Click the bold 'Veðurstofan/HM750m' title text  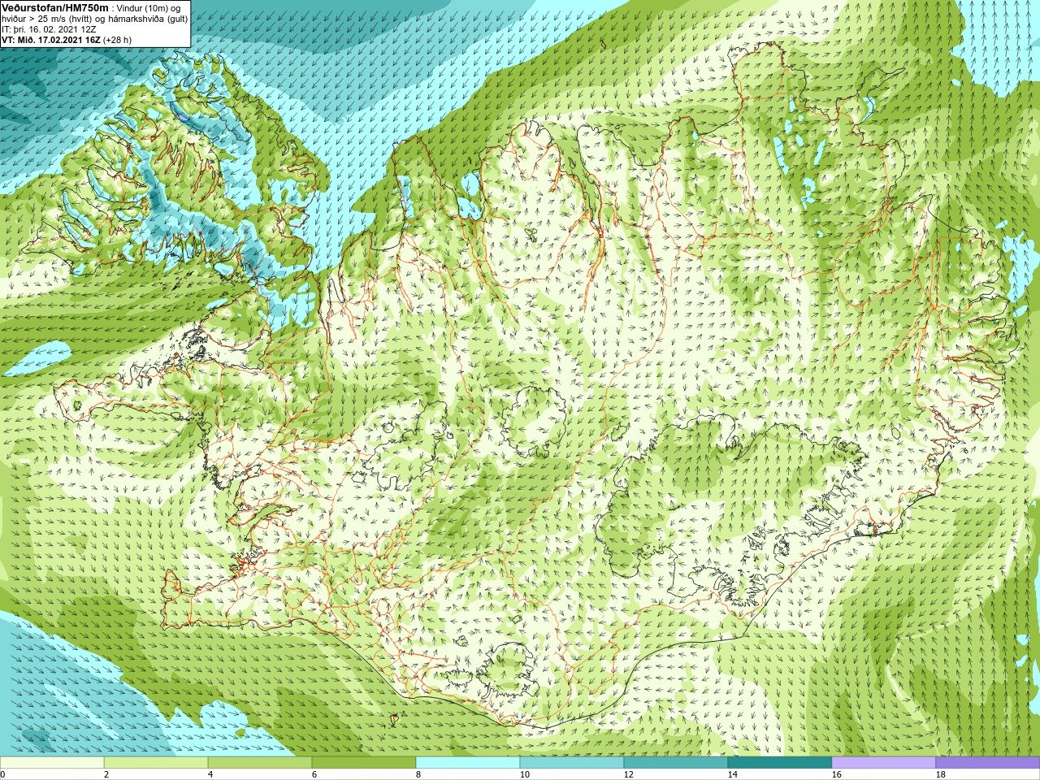pyautogui.click(x=55, y=7)
